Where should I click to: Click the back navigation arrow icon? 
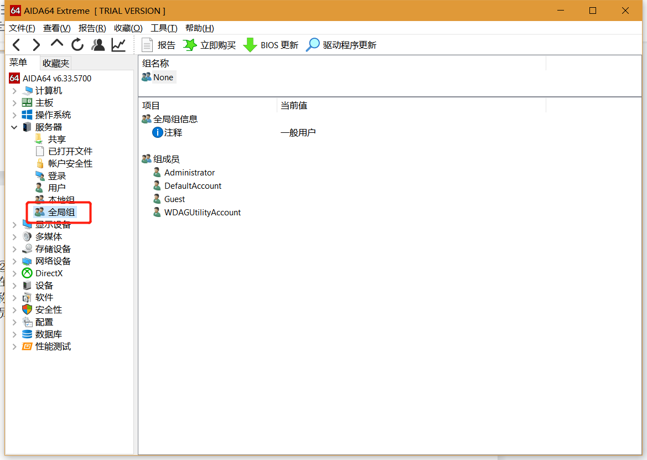(x=17, y=45)
